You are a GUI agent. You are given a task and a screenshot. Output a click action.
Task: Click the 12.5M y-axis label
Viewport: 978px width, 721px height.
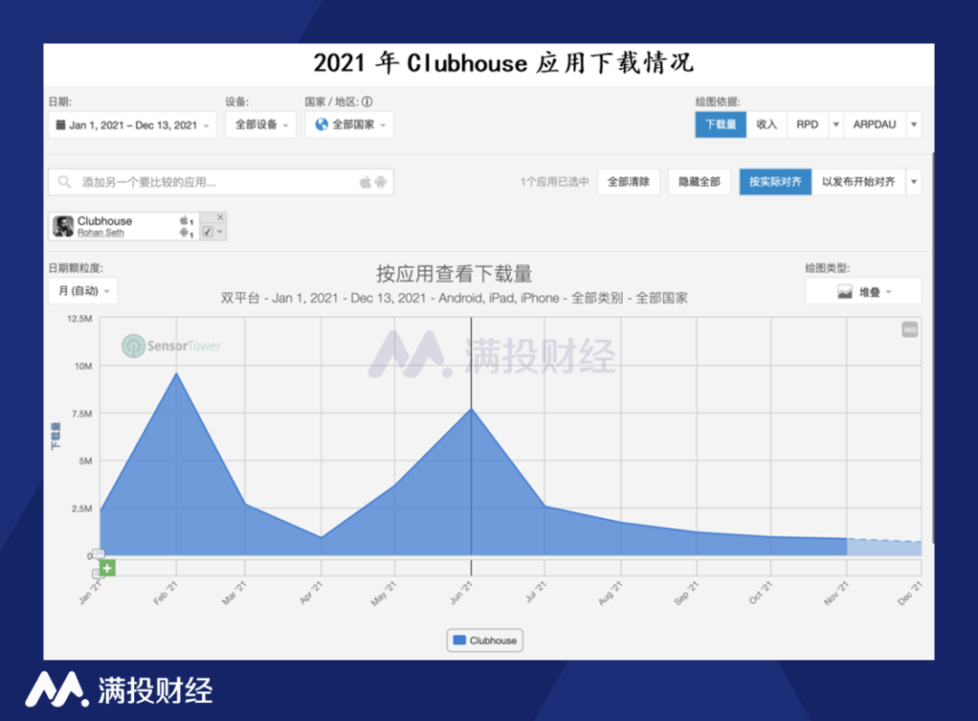coord(80,319)
